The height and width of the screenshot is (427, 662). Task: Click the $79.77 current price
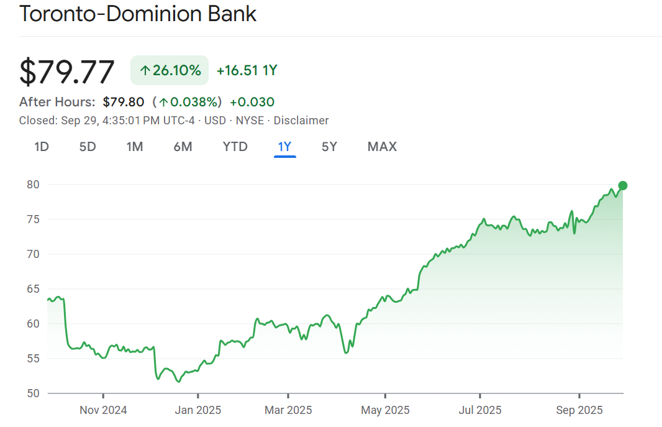click(x=67, y=71)
